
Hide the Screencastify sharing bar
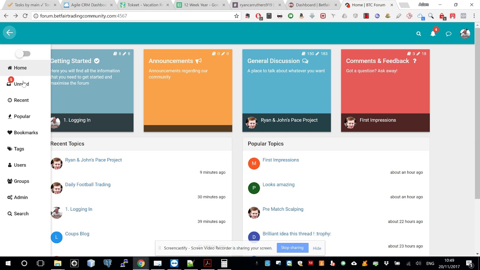[317, 248]
